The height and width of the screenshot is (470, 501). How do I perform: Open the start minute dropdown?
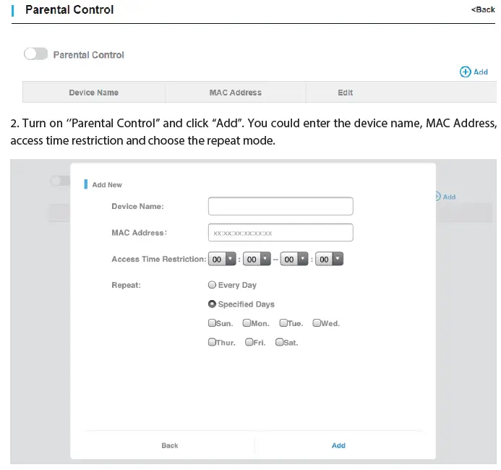pyautogui.click(x=257, y=259)
